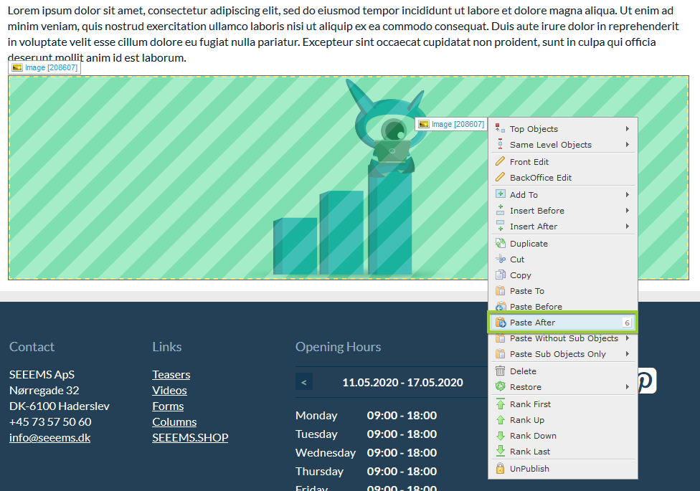Click the phone number +45 73 57 50 60
The image size is (700, 491).
[x=50, y=421]
